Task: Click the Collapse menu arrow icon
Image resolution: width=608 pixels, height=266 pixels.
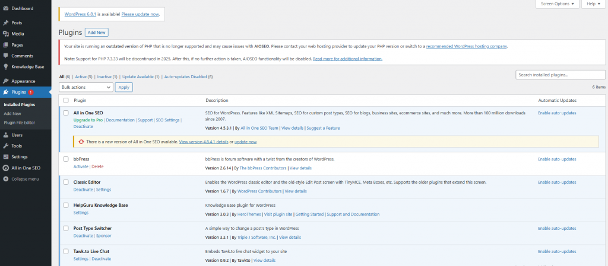Action: pos(6,179)
